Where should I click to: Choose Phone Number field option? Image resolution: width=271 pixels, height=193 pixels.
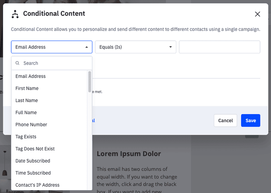(31, 125)
